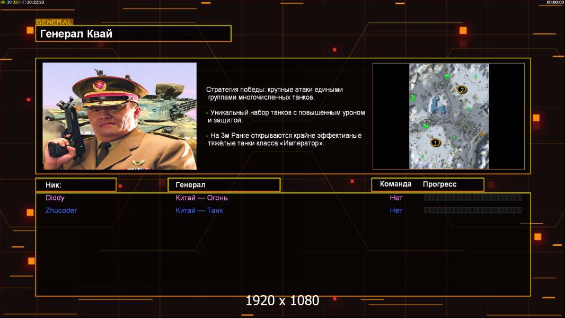Image resolution: width=565 pixels, height=318 pixels.
Task: Click the star badge on the general's cap
Action: pos(99,85)
